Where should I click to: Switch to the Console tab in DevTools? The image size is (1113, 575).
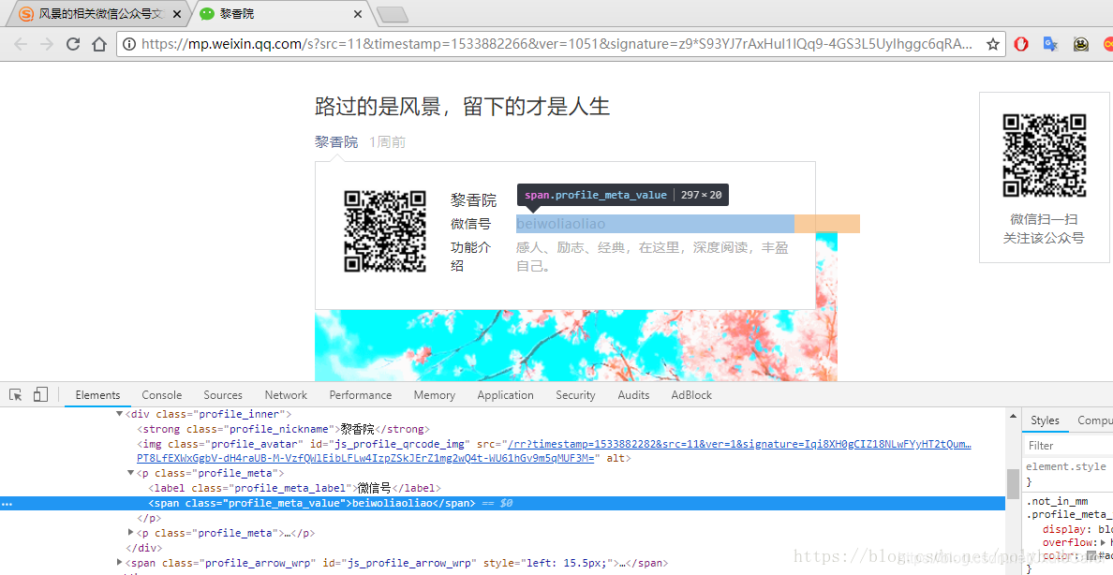coord(161,394)
